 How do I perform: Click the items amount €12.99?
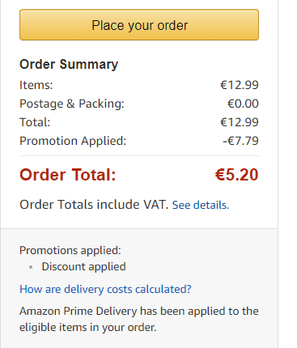pyautogui.click(x=240, y=85)
